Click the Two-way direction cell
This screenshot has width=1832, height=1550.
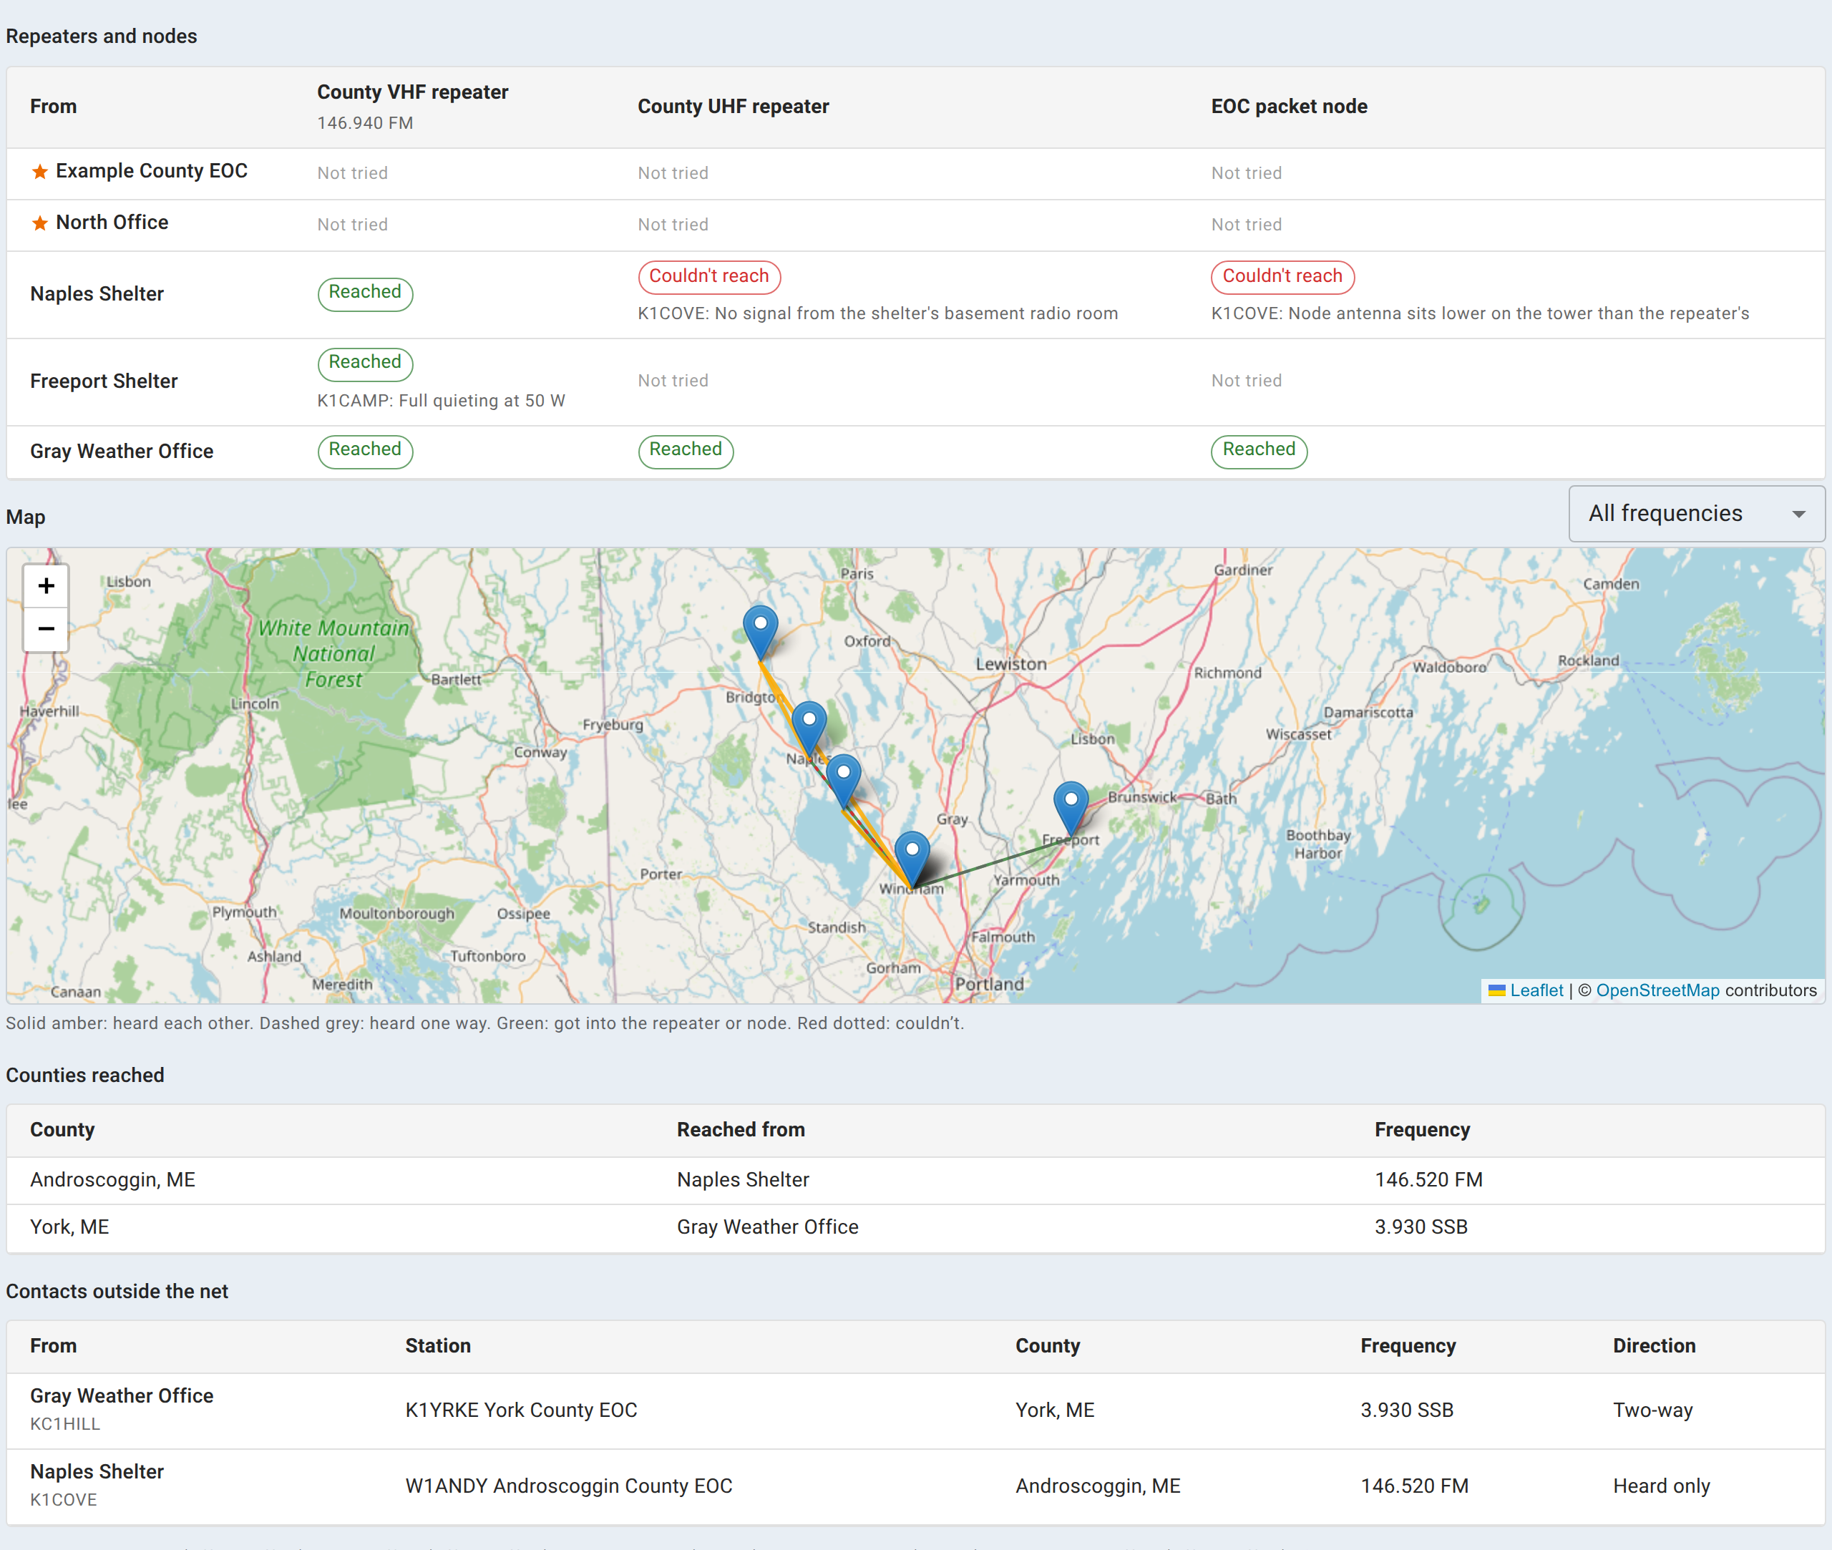pos(1652,1410)
